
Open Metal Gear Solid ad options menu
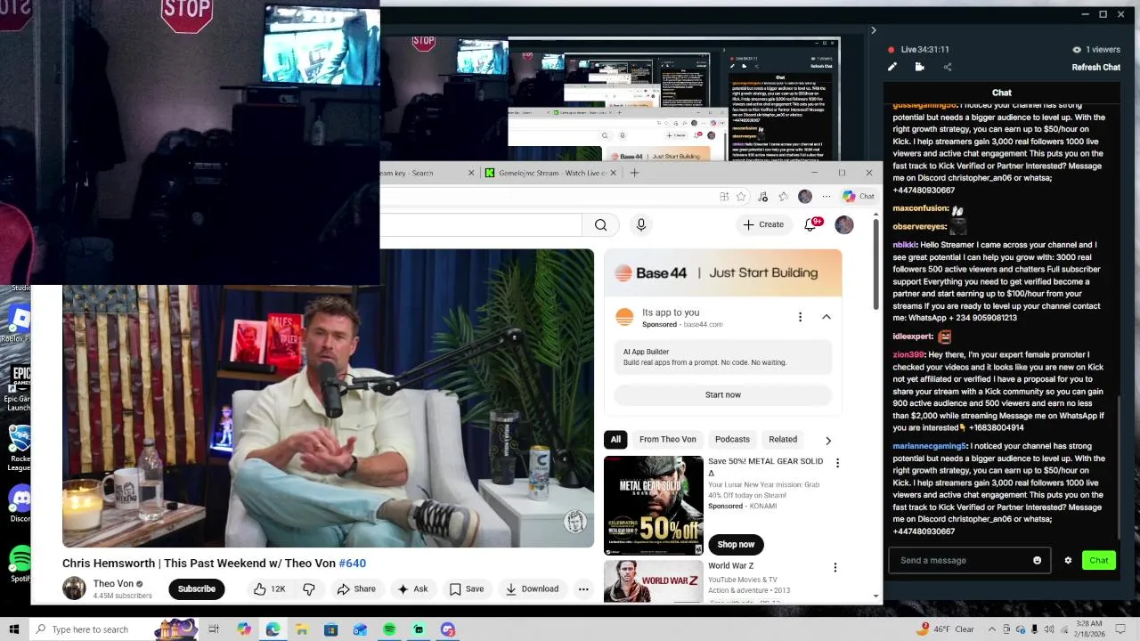(837, 463)
